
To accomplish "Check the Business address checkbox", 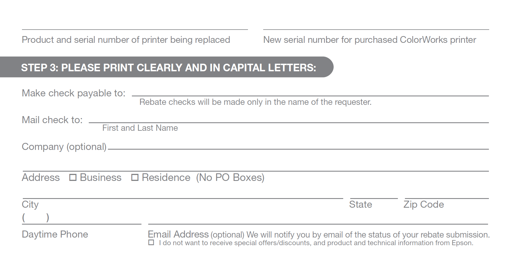I will [73, 178].
